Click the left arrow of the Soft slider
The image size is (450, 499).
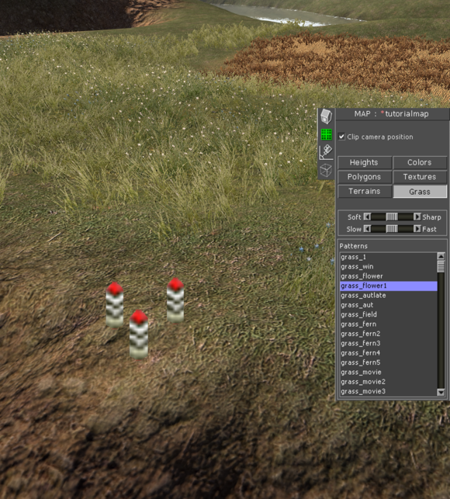tap(367, 217)
